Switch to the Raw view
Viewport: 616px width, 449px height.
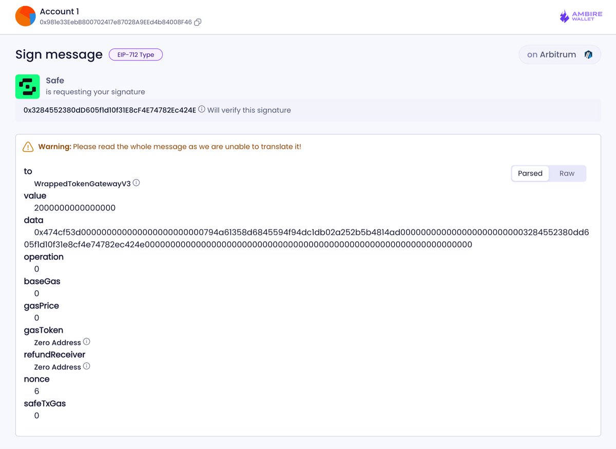tap(567, 173)
